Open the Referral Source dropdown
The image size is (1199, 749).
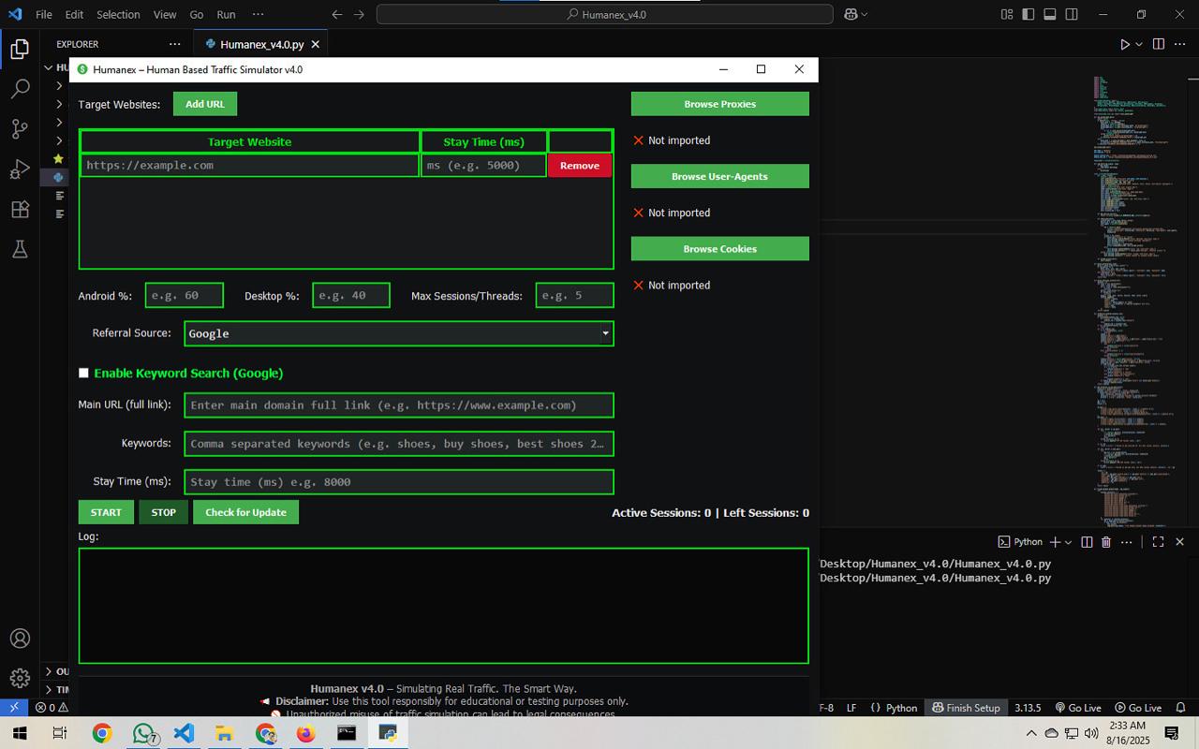605,333
